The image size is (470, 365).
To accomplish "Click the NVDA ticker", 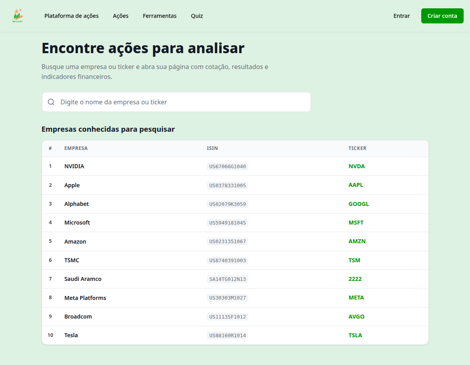I will 357,166.
